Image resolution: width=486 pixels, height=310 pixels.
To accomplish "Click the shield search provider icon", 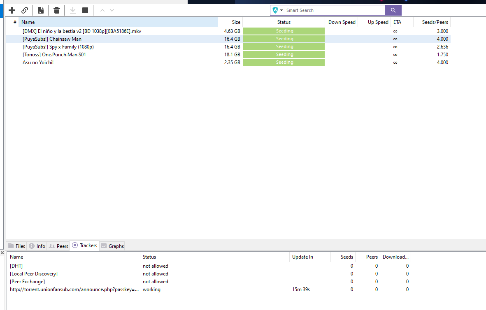I will [275, 10].
